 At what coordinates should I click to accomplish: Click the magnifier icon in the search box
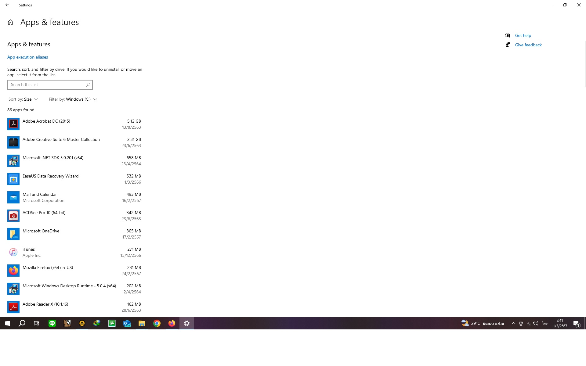[88, 85]
